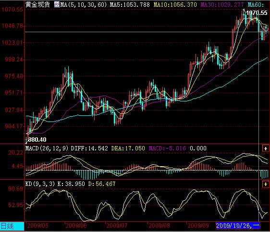The height and width of the screenshot is (232, 270).
Task: Click the DEA:17.050 value label
Action: [128, 148]
